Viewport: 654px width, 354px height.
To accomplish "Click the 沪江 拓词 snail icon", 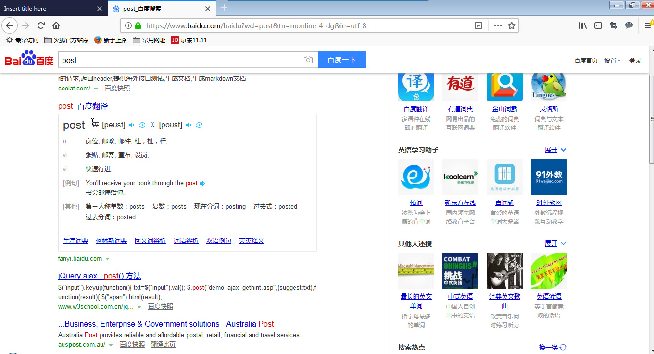I will point(416,177).
